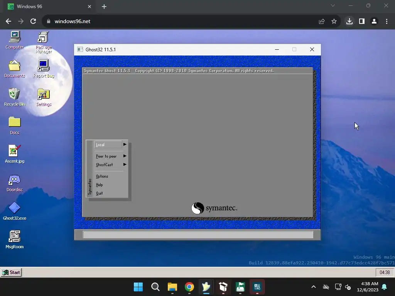Open the Docs folder icon
This screenshot has width=395, height=296.
point(15,126)
